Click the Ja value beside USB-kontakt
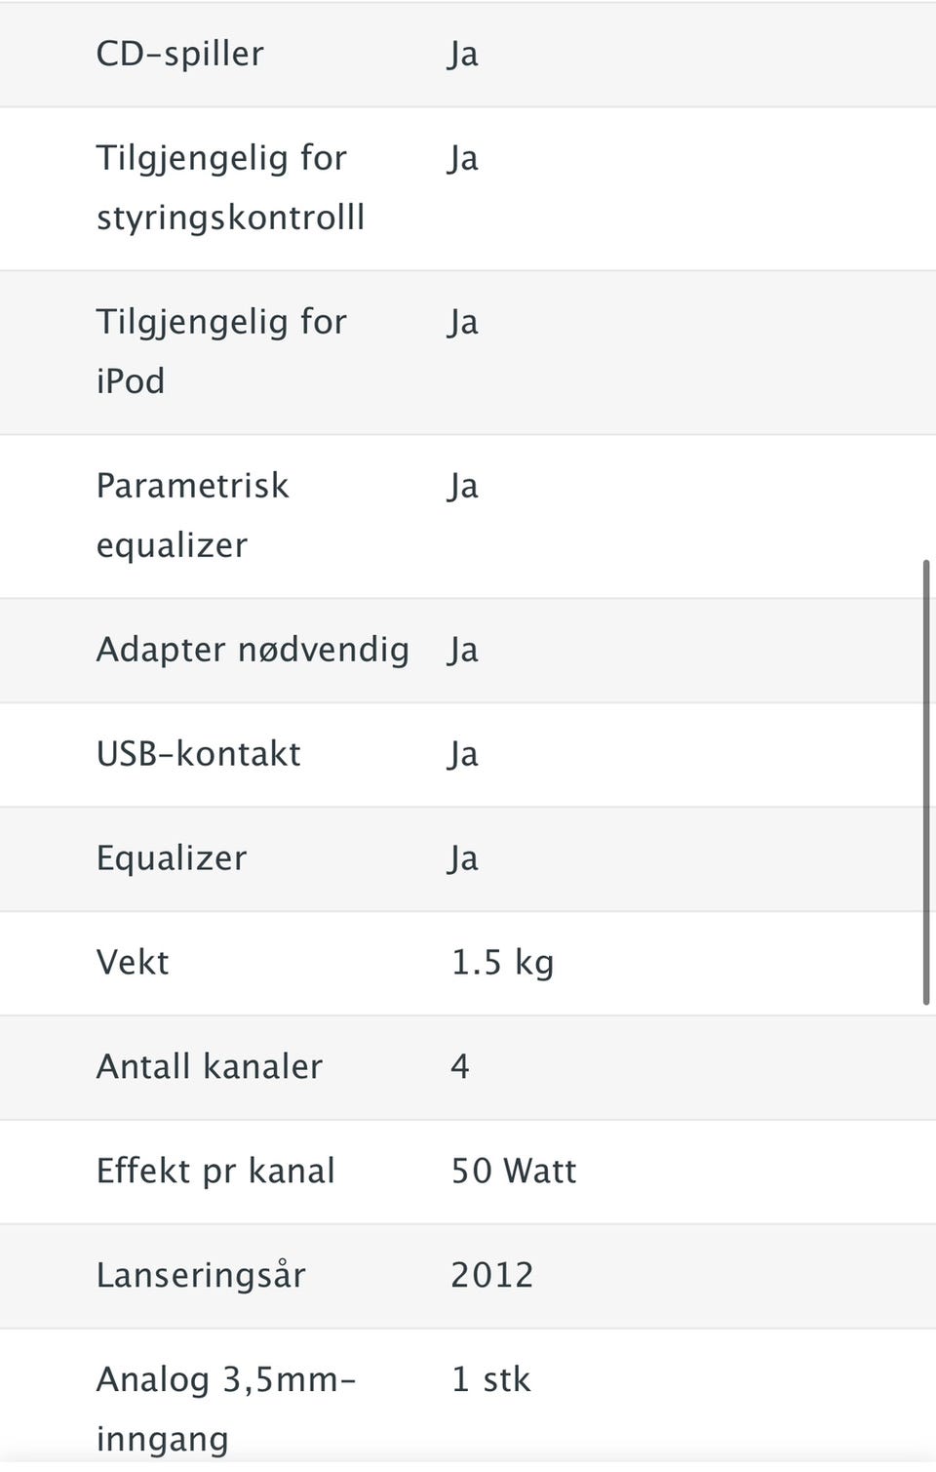Viewport: 936px width, 1472px height. coord(463,754)
